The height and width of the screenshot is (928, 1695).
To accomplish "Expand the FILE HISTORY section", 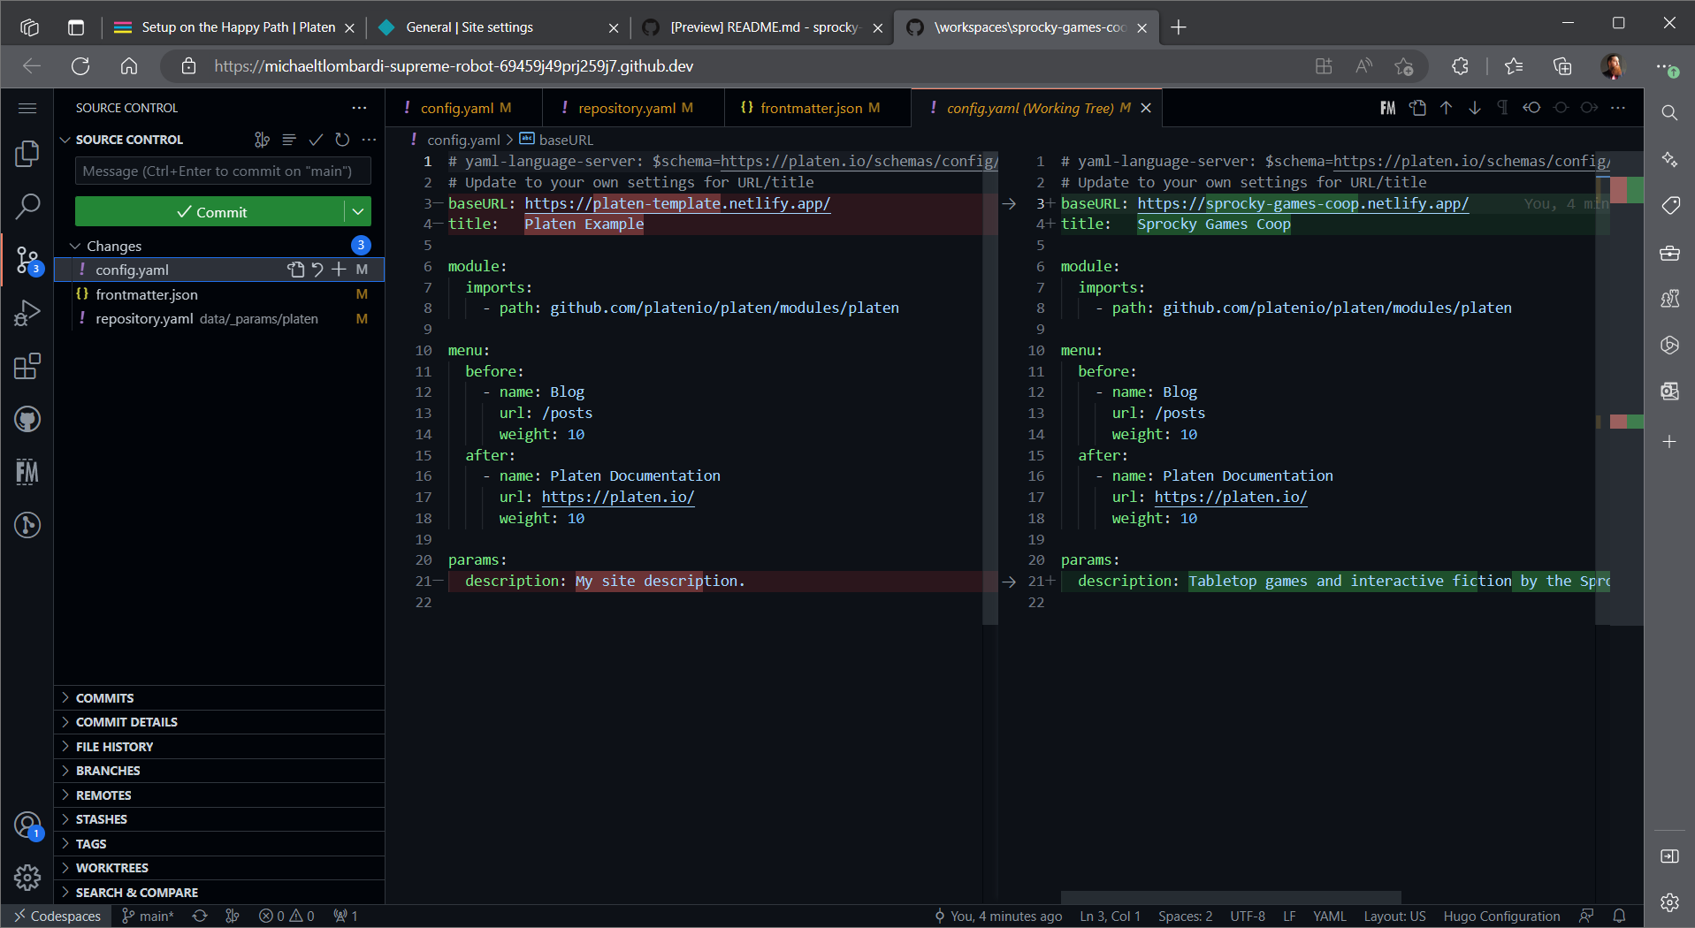I will coord(114,747).
